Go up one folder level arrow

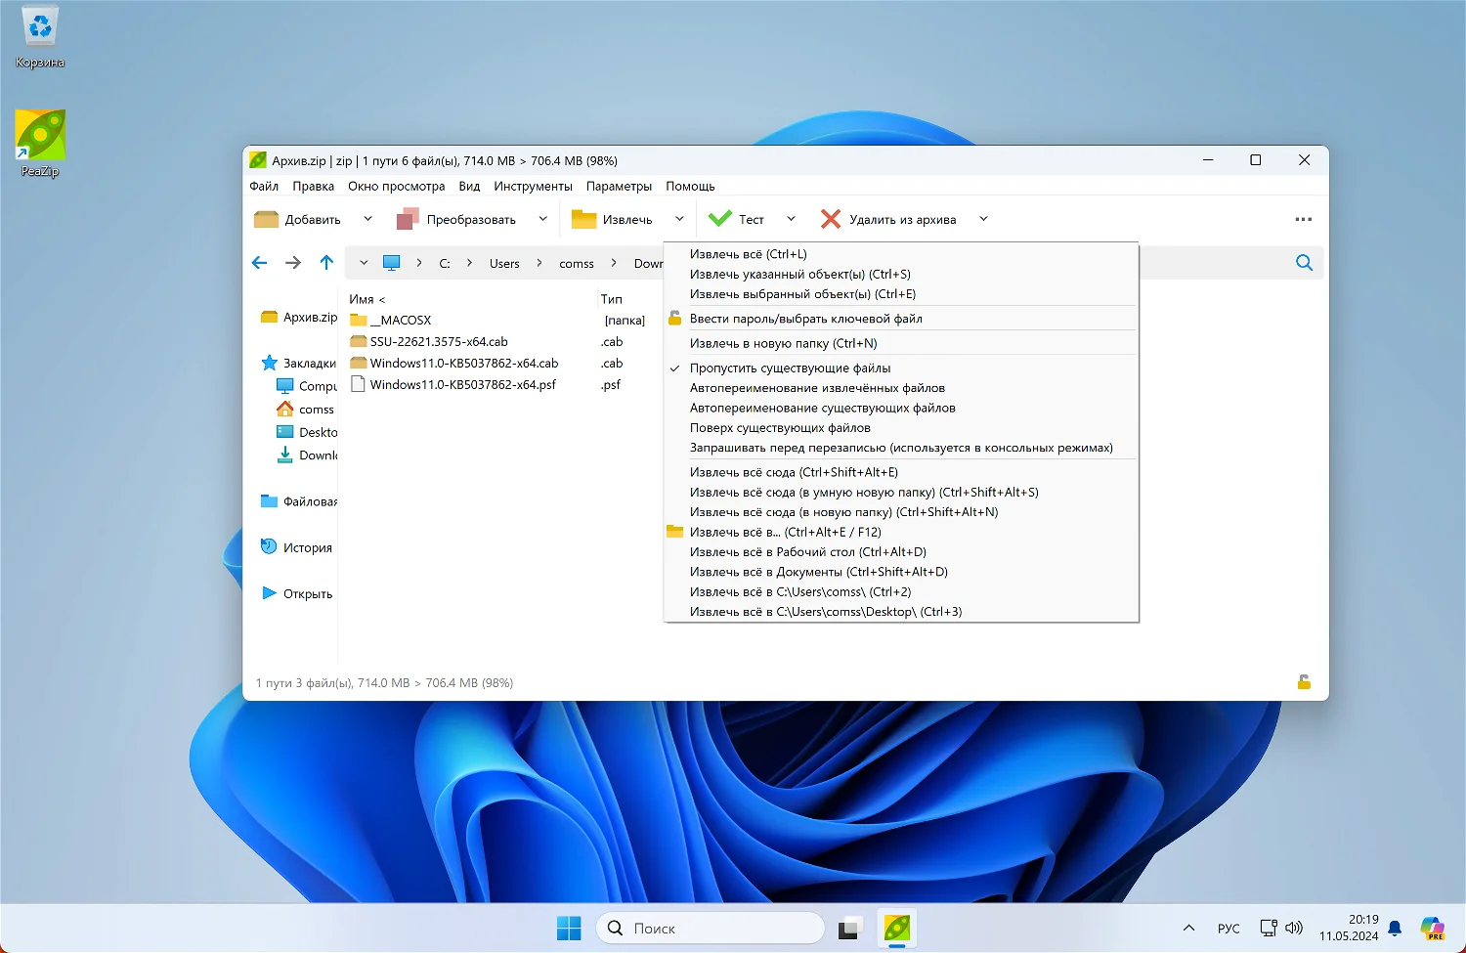click(326, 263)
